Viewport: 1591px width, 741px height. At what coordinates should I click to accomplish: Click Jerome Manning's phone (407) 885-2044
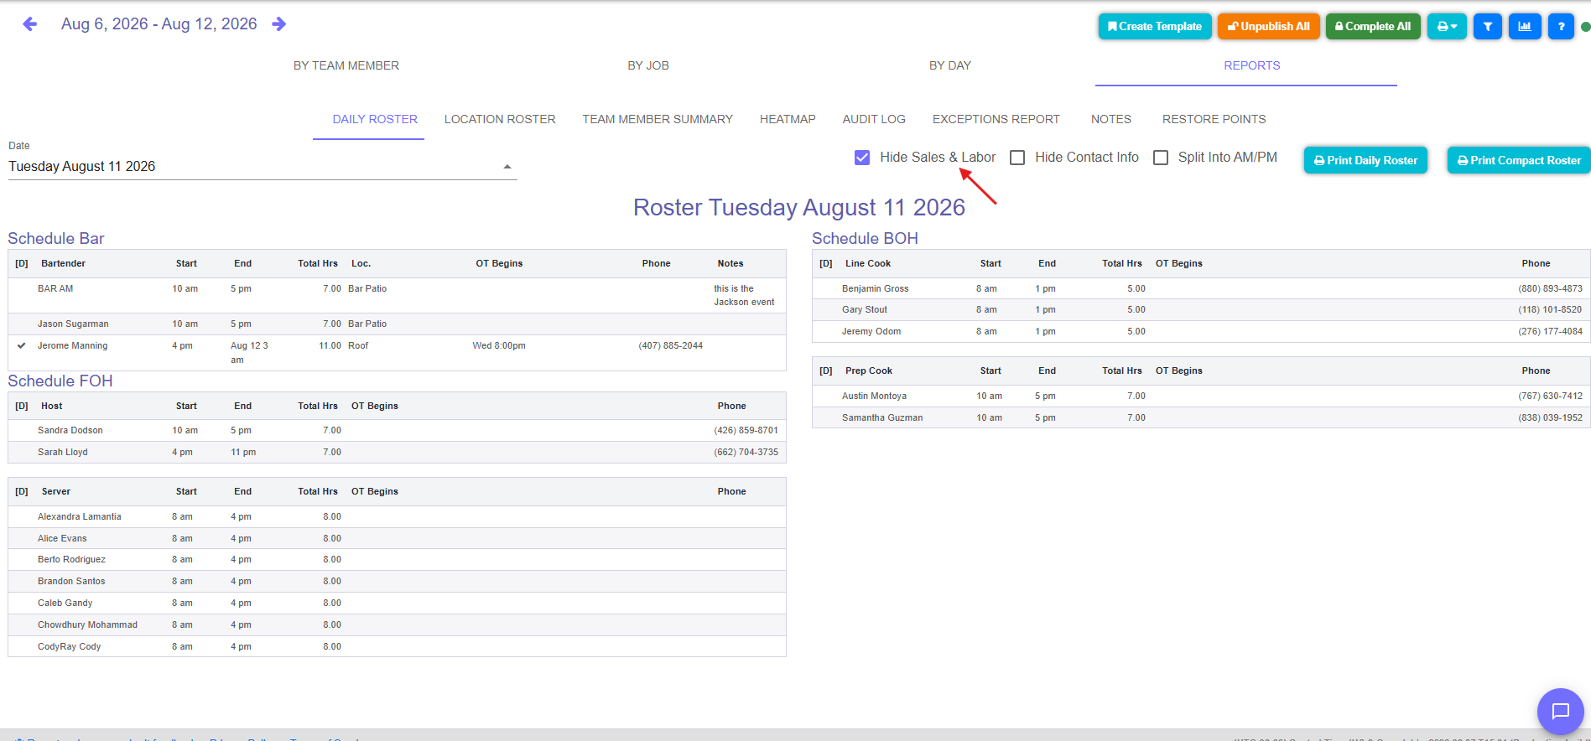pos(671,345)
